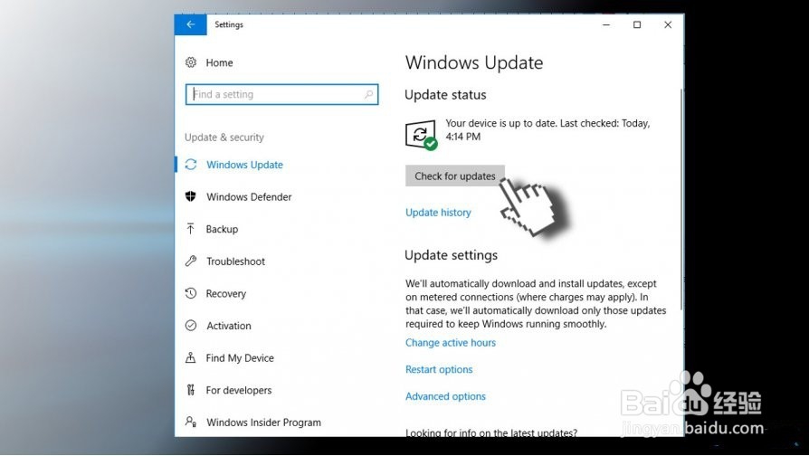Select Windows Update in the sidebar
Viewport: 809px width, 456px height.
click(244, 165)
